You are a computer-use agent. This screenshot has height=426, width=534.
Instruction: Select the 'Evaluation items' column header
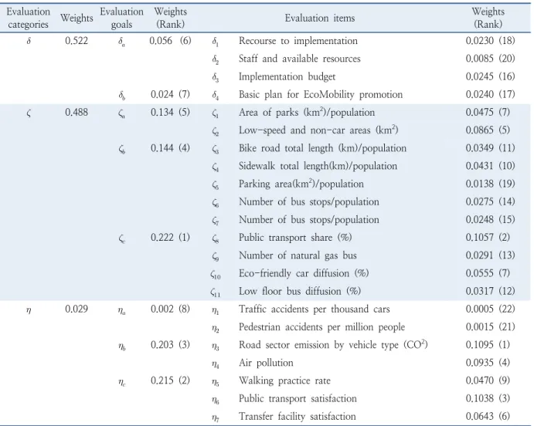pos(320,18)
